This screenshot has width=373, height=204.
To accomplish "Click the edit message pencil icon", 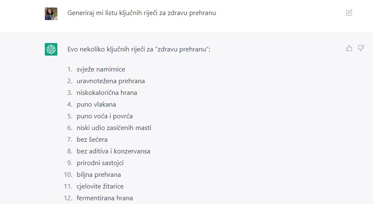I will [x=349, y=13].
